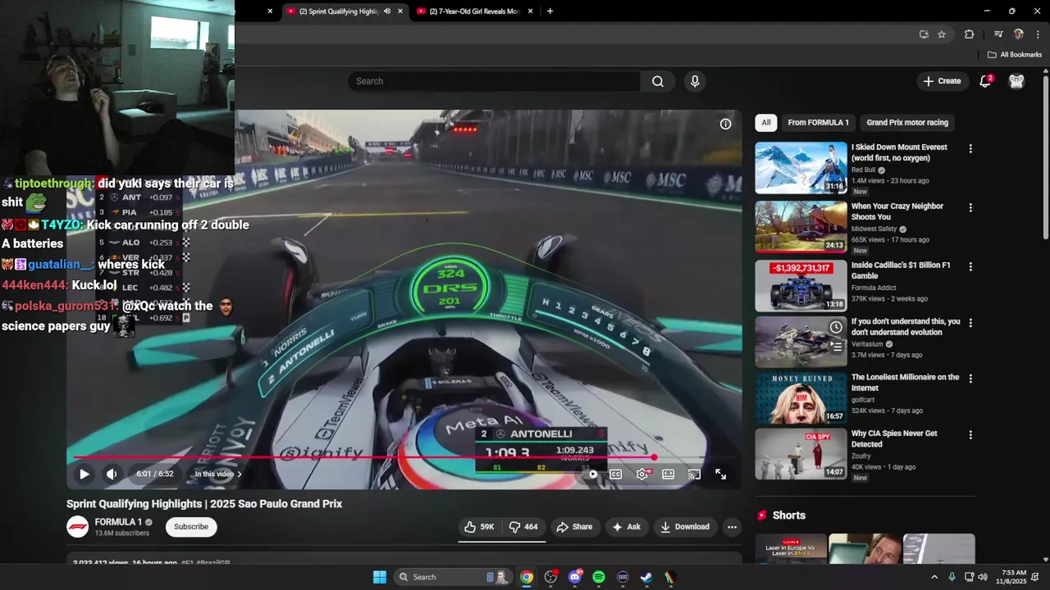Open the Chrome profile avatar
Screen dimensions: 1050x590
[1019, 34]
